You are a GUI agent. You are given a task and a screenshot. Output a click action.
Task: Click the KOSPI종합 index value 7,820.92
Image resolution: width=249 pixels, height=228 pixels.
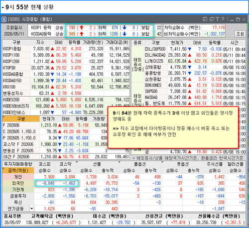coord(41,49)
